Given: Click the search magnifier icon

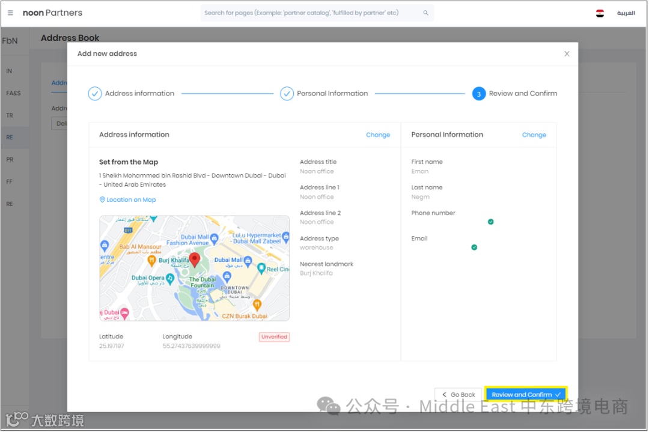Looking at the screenshot, I should coord(425,13).
